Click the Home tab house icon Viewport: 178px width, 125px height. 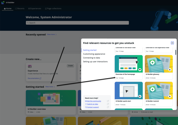5,8
